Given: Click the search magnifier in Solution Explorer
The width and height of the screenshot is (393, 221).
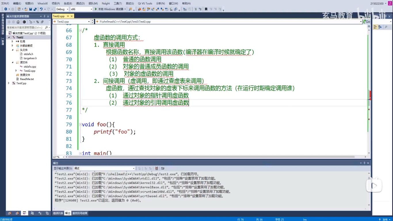Looking at the screenshot, I should click(46, 27).
